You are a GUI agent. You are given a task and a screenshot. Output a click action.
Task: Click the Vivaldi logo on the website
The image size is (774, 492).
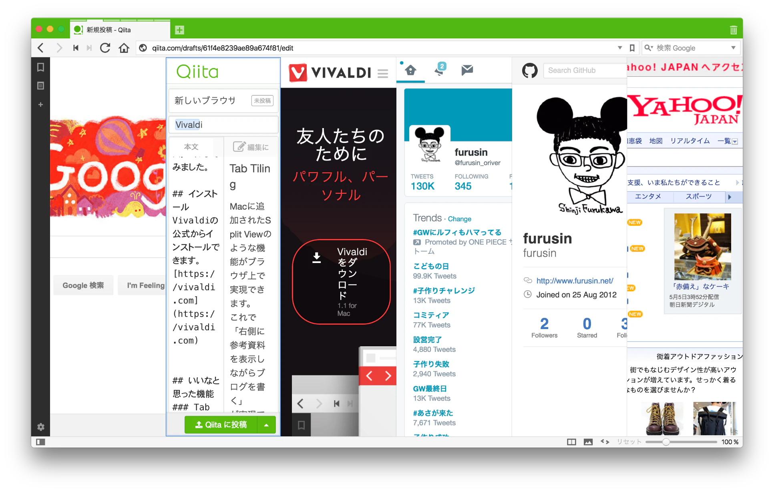tap(330, 72)
